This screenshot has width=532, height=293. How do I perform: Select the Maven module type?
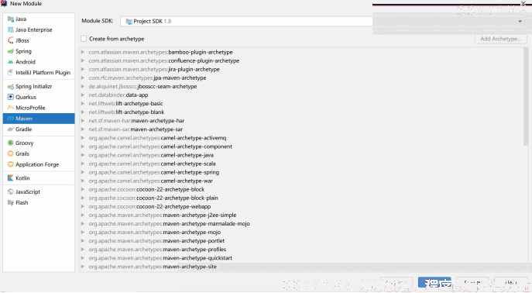39,119
